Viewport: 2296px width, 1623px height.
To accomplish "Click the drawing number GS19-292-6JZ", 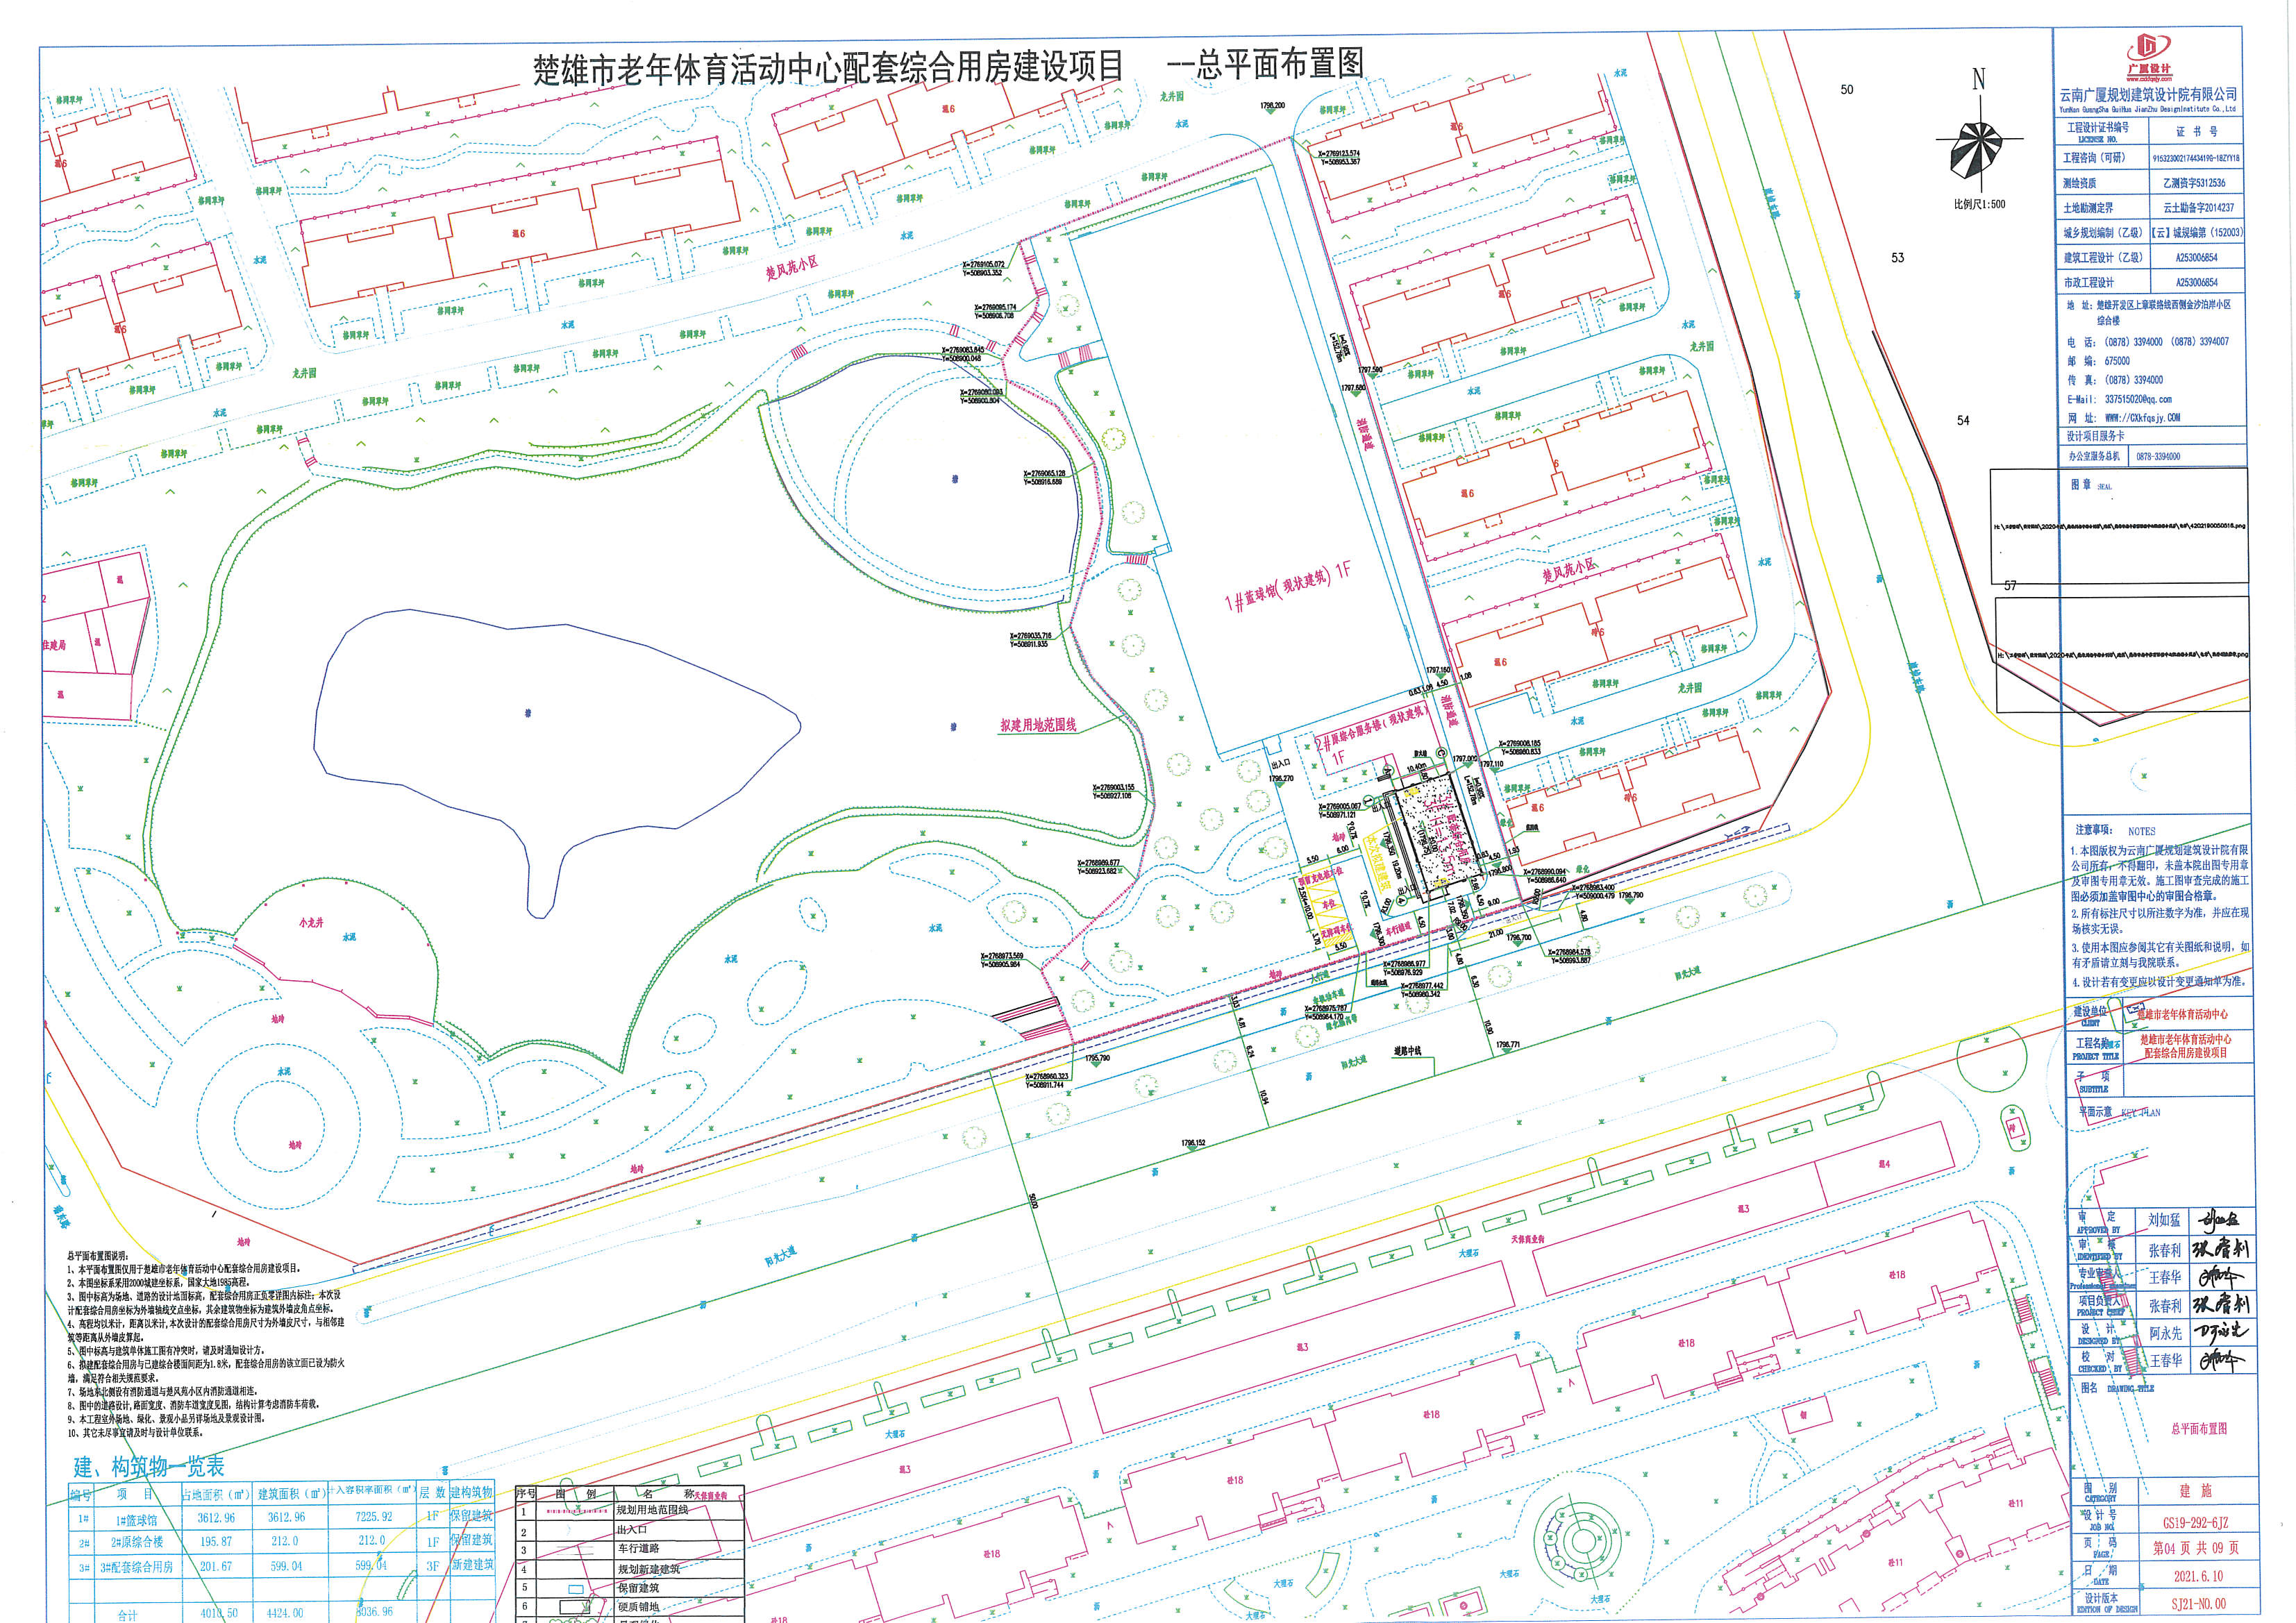I will pos(2196,1522).
